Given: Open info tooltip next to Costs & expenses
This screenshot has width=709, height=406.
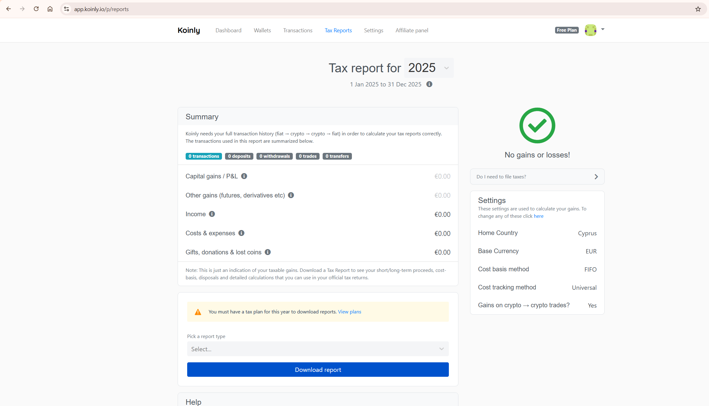Looking at the screenshot, I should pos(241,233).
